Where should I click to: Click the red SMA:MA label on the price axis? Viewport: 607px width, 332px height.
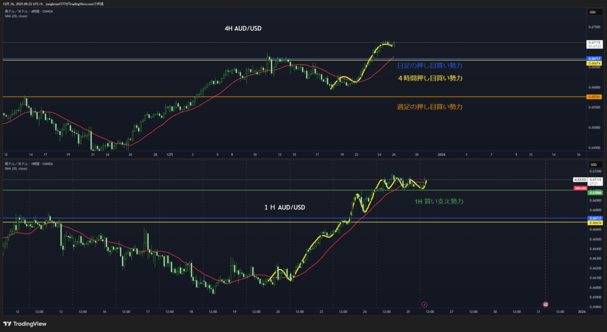580,188
